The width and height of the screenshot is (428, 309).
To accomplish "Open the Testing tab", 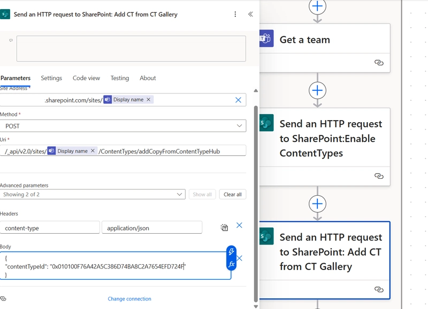I will point(119,78).
